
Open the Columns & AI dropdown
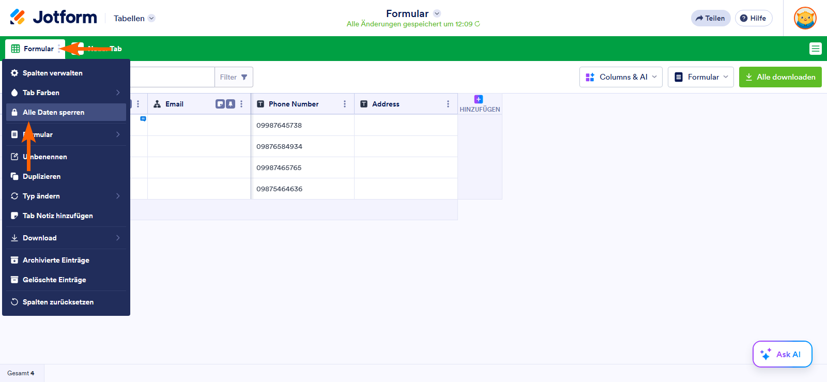621,77
